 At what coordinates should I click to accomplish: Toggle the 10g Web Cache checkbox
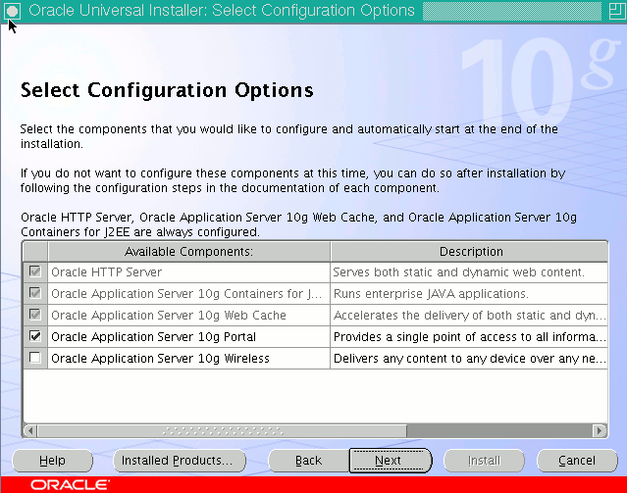coord(35,315)
